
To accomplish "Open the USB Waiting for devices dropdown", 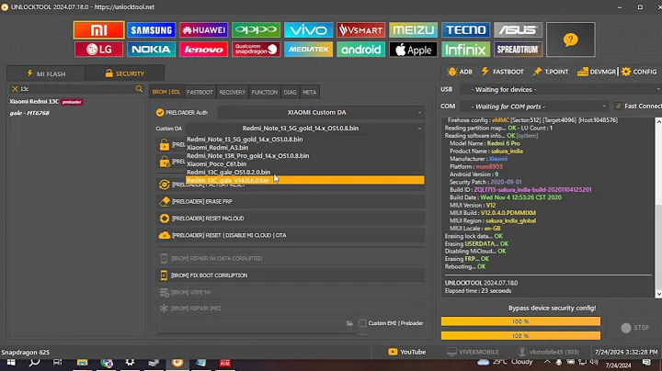I will click(560, 89).
